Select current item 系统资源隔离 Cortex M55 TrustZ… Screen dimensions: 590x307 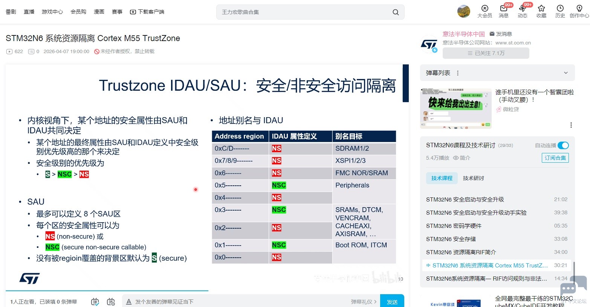497,266
